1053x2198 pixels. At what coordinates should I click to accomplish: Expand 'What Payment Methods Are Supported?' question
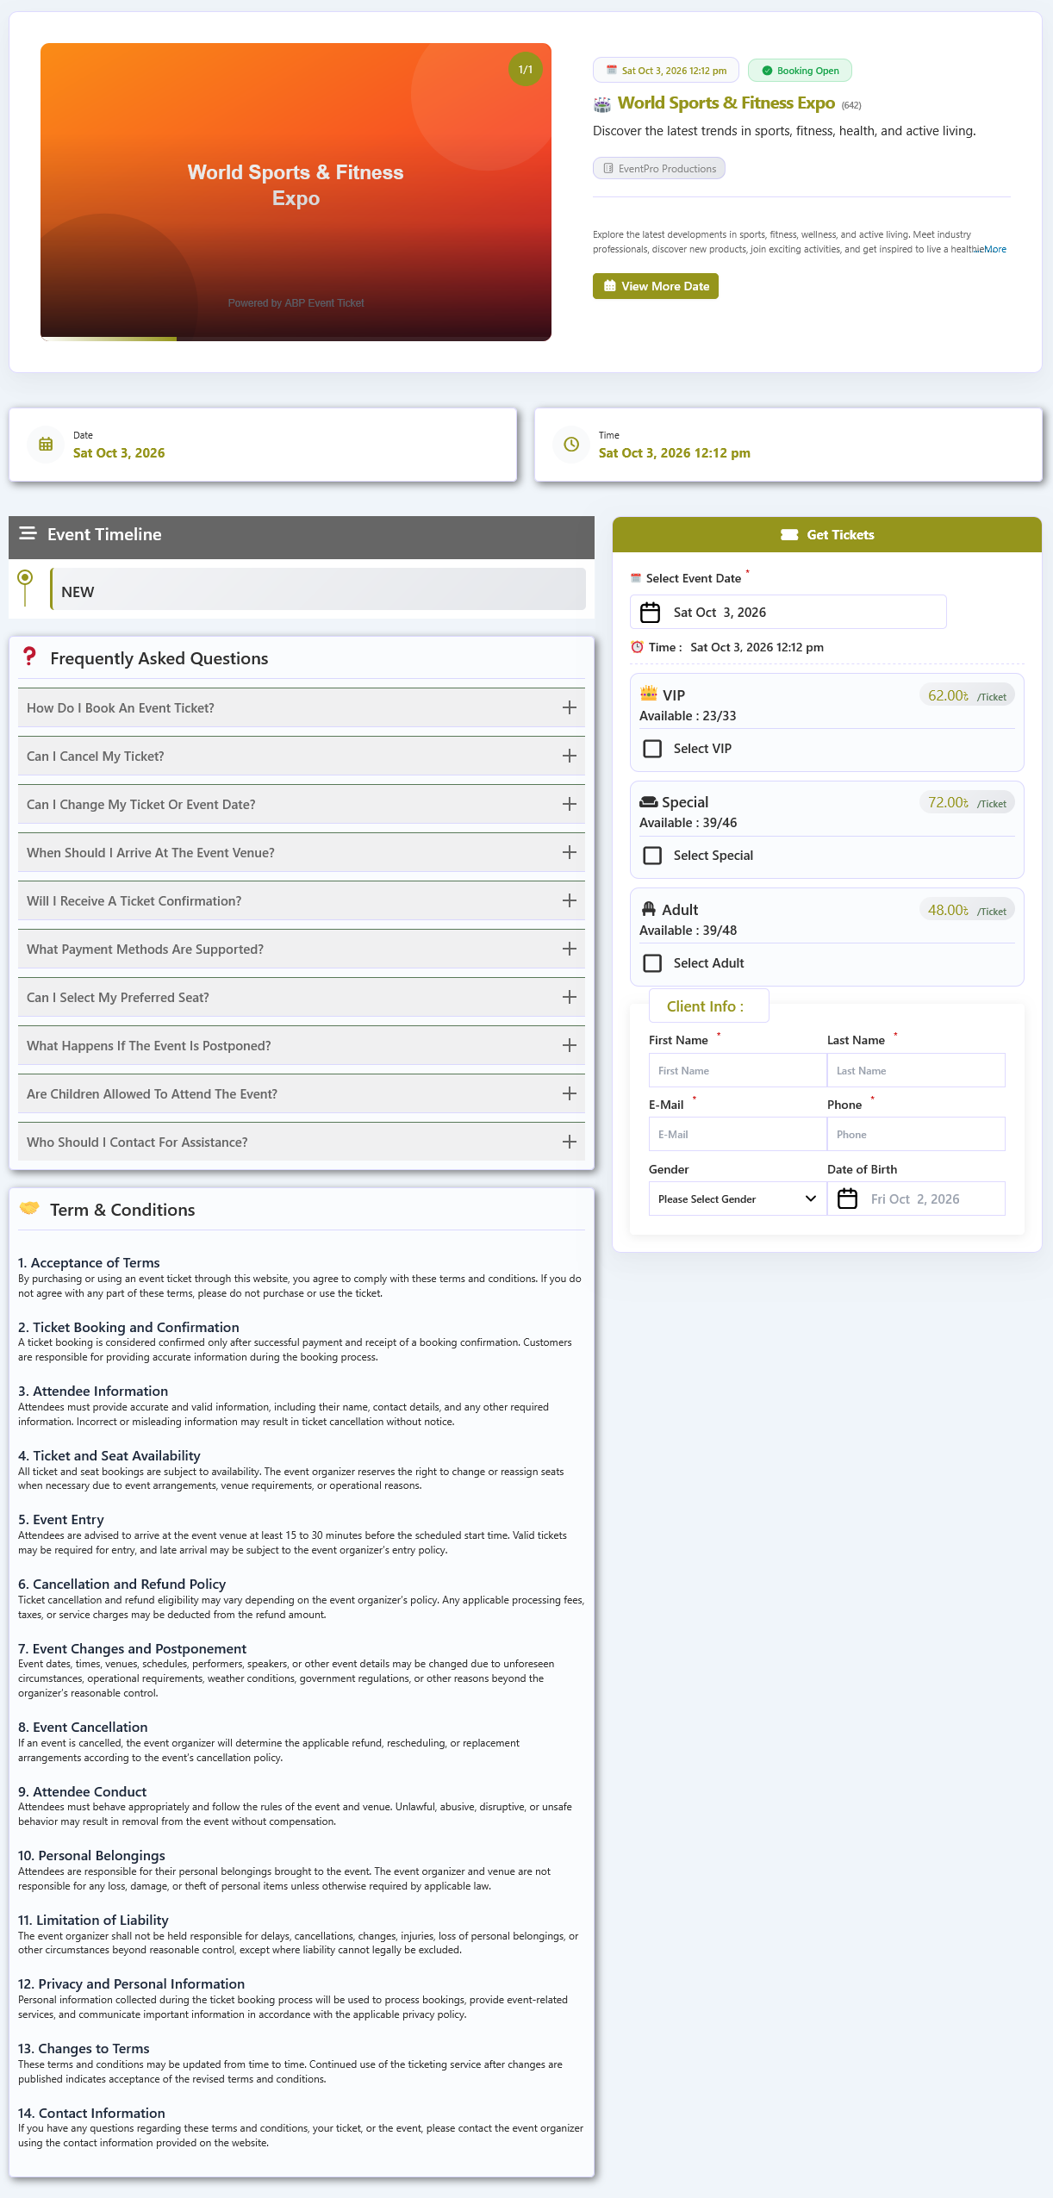(302, 949)
